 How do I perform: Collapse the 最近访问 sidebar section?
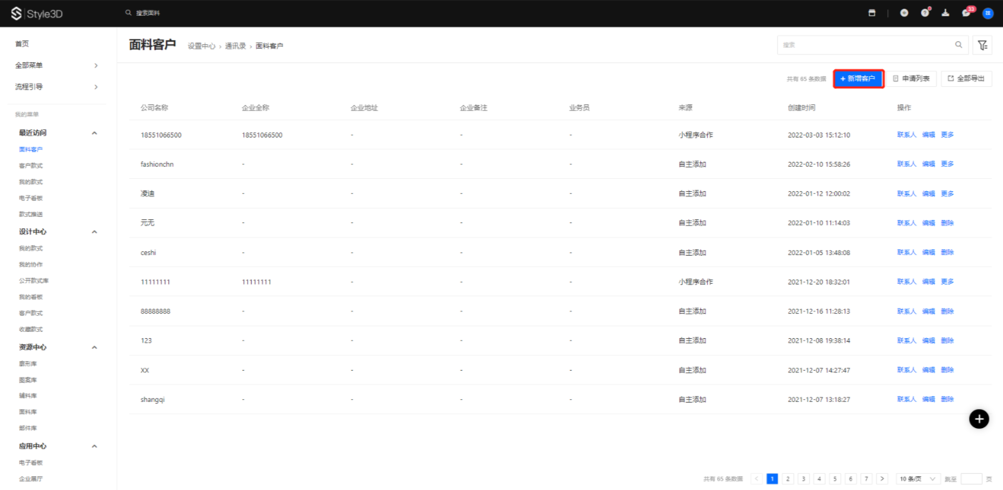pos(94,133)
